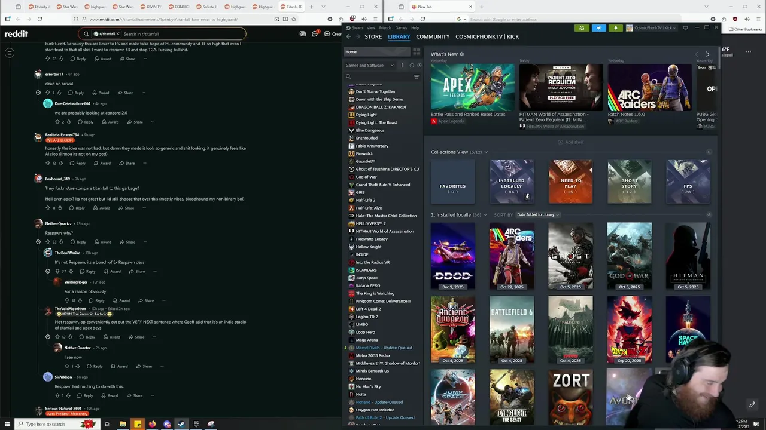Switch Steam library to grid collections view icon
The height and width of the screenshot is (430, 766).
coord(417,52)
